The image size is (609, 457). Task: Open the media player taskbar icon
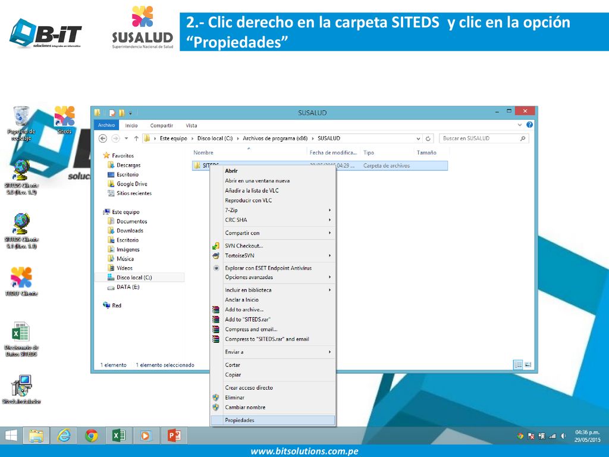click(146, 436)
